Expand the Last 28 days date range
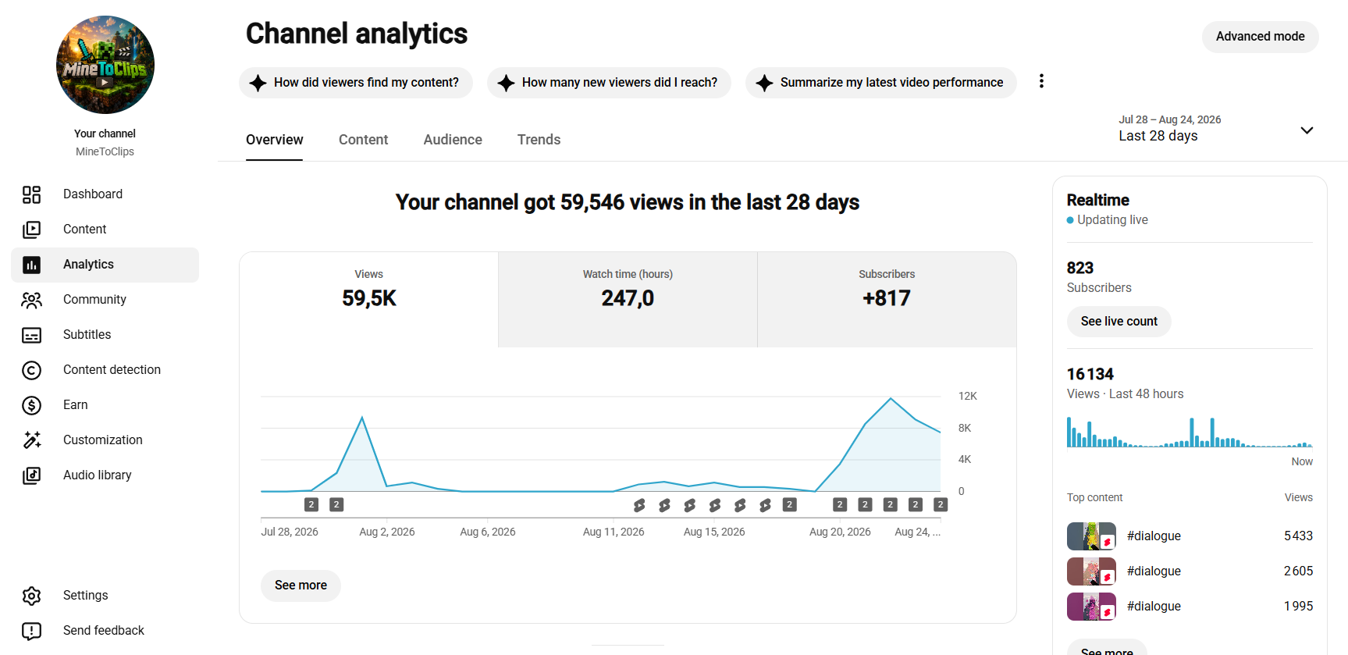The width and height of the screenshot is (1348, 655). tap(1216, 129)
